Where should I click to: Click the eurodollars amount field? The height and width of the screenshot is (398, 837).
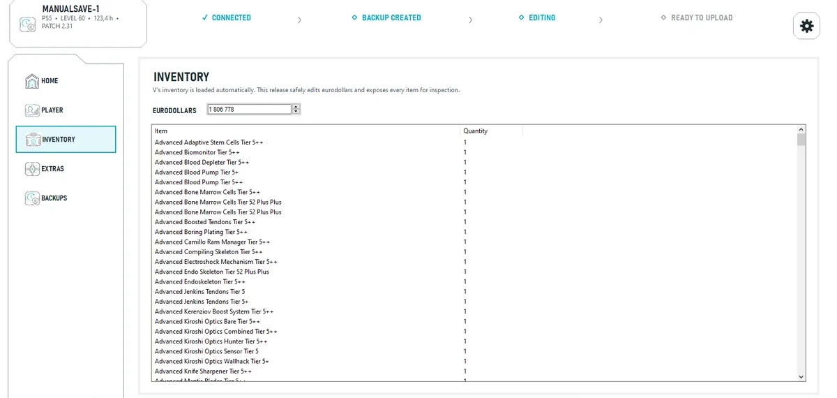(x=249, y=110)
